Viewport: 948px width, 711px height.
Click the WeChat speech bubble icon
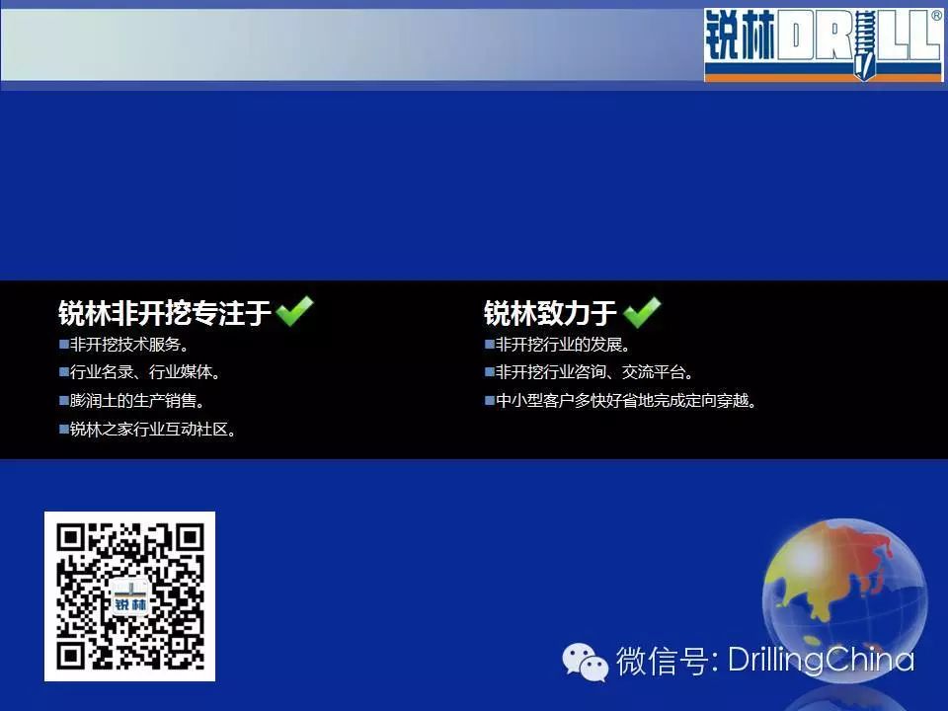pos(585,662)
